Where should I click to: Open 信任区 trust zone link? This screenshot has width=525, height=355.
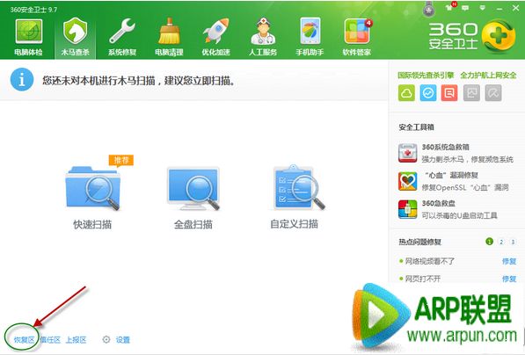(x=50, y=340)
